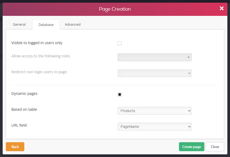The height and width of the screenshot is (157, 230).
Task: Switch to the General tab
Action: point(19,24)
